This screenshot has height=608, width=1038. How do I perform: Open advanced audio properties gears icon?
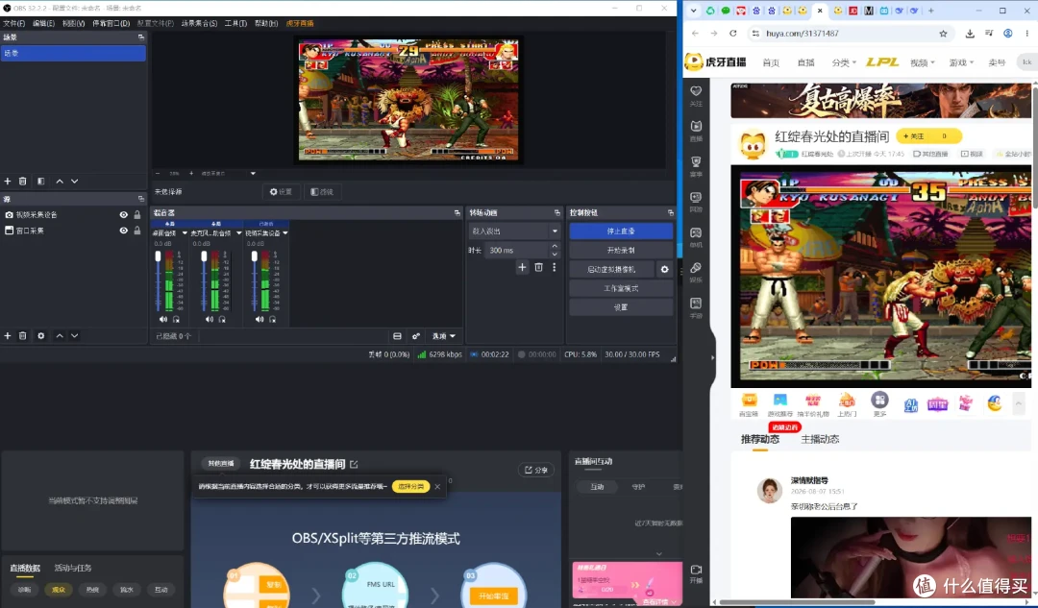[416, 336]
